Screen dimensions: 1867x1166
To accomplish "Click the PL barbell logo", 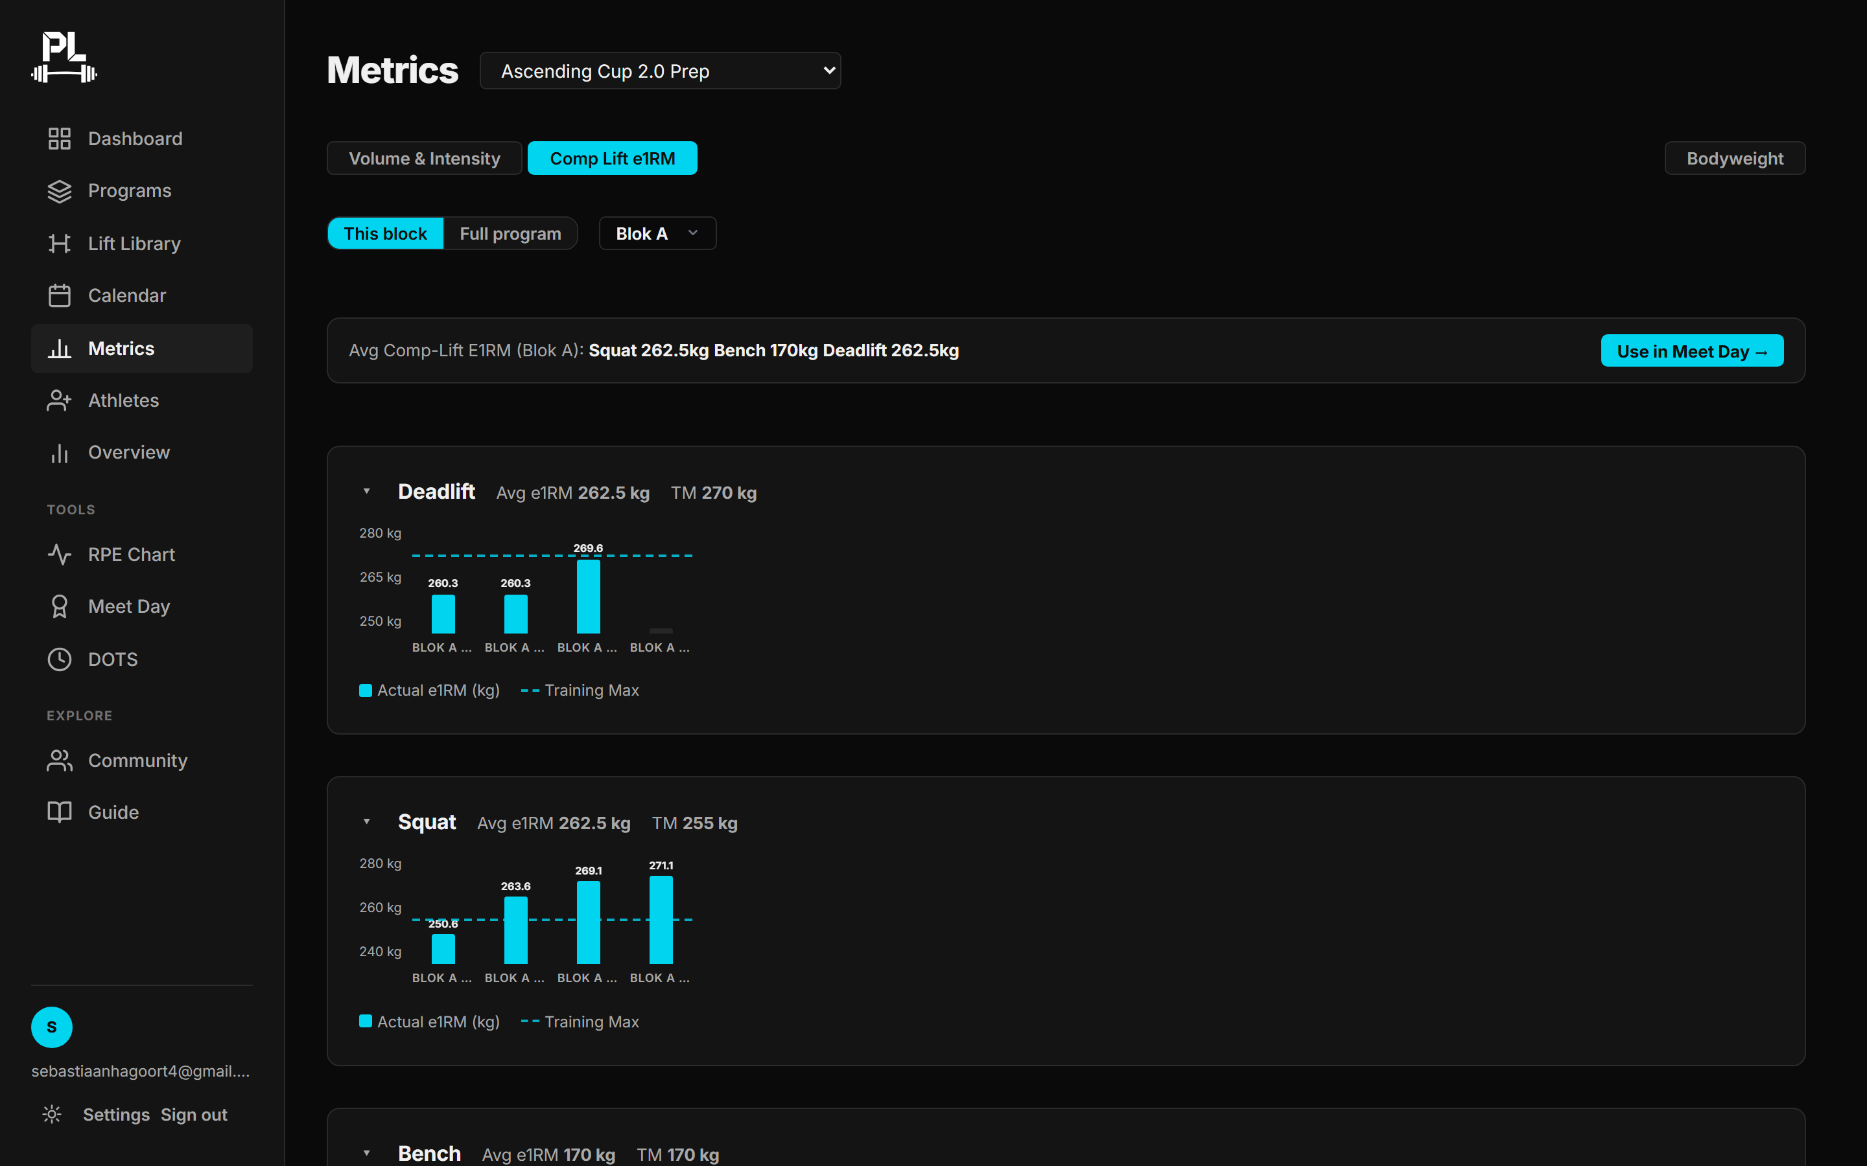I will [x=64, y=56].
